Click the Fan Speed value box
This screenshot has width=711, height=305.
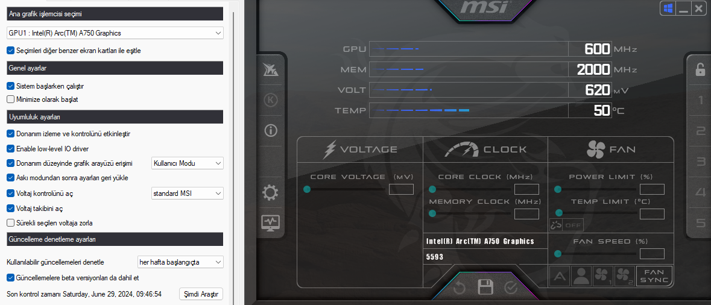(652, 254)
